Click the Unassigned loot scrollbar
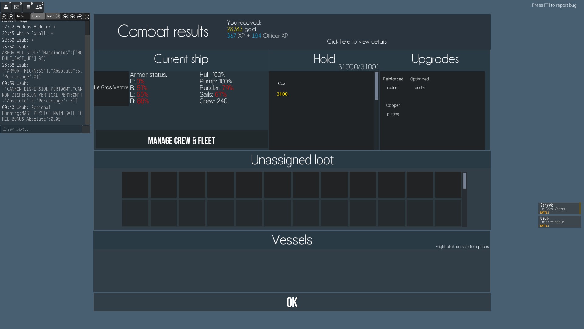The image size is (584, 329). tap(464, 181)
